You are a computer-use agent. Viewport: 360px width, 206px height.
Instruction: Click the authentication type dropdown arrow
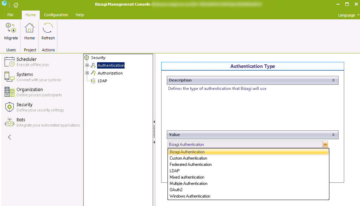pyautogui.click(x=325, y=144)
